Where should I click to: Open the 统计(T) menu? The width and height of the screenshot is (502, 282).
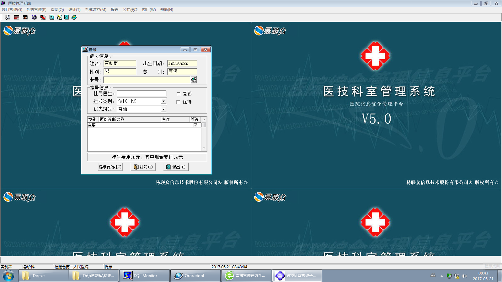click(74, 10)
